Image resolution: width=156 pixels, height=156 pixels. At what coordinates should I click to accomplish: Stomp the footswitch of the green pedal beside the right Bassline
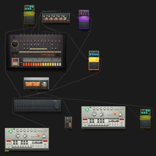(x=145, y=123)
